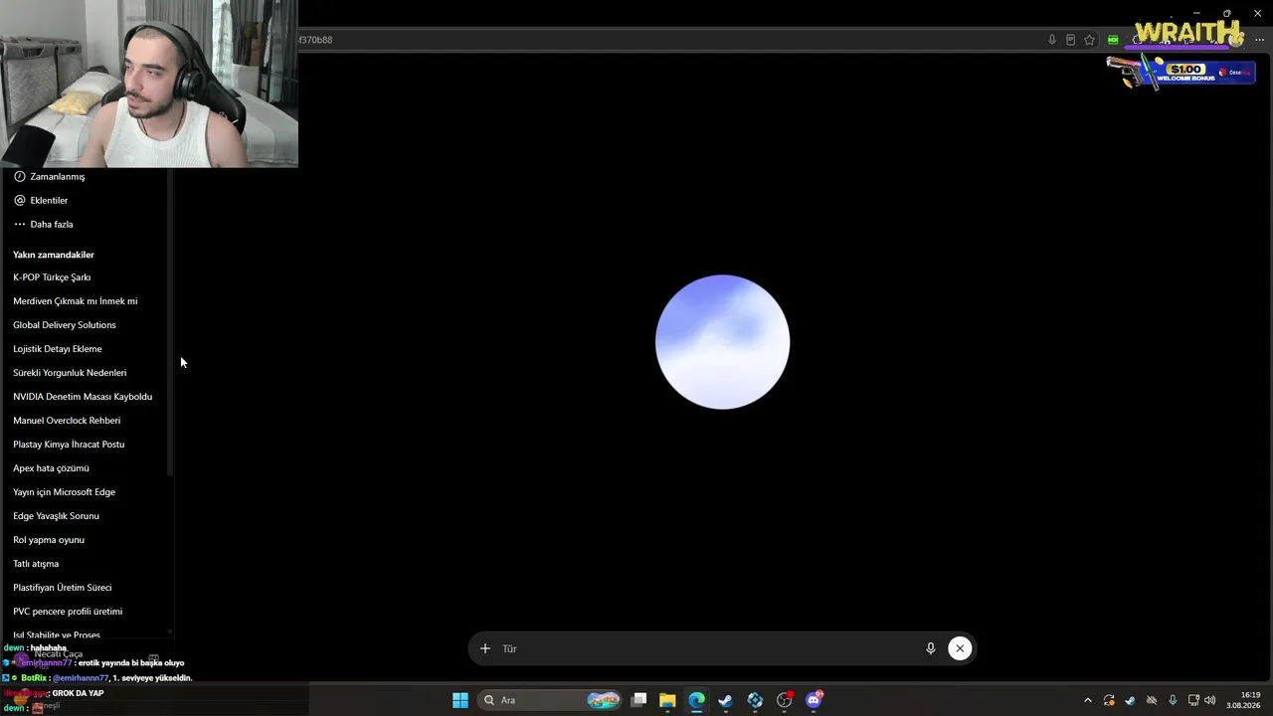Viewport: 1273px width, 716px height.
Task: Expand Daha fazla with the three dots
Action: [44, 224]
